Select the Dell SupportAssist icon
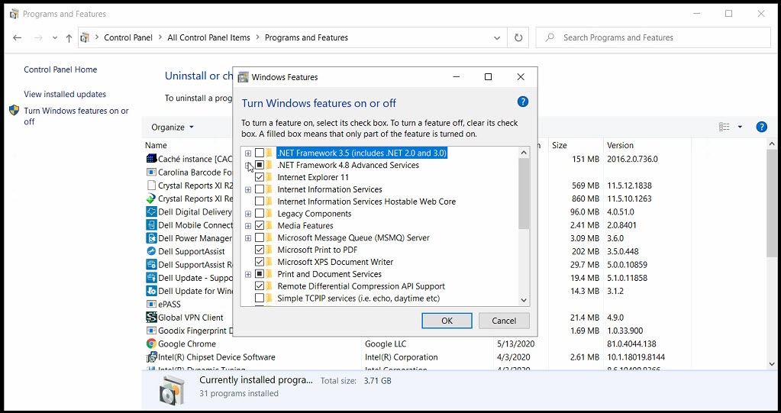Screen dimensions: 781x413 (151, 251)
